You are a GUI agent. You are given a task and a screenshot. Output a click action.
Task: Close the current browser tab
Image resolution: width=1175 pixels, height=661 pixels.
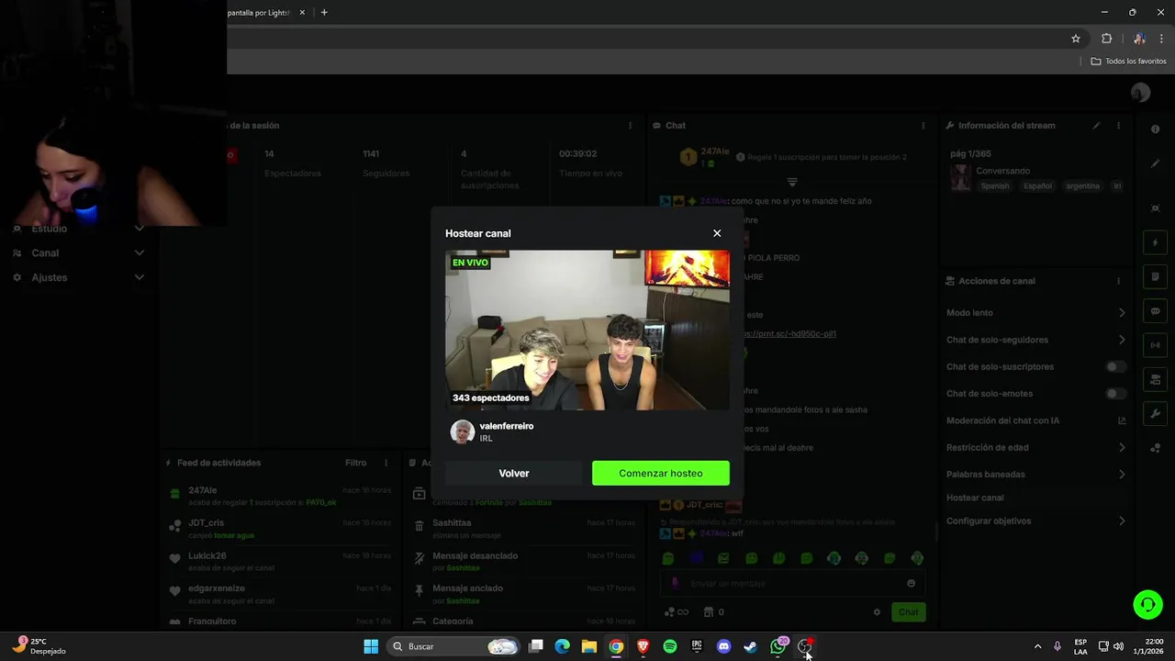point(302,13)
